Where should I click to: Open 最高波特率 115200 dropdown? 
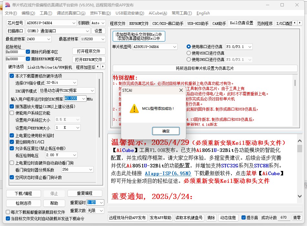(x=93, y=39)
